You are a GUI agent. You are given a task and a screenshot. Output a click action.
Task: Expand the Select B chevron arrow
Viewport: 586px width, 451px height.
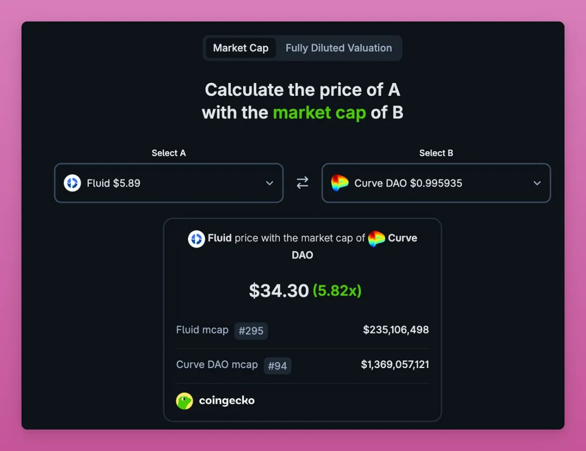click(537, 183)
